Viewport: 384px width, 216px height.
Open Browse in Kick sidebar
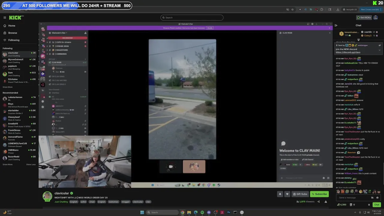click(x=13, y=33)
